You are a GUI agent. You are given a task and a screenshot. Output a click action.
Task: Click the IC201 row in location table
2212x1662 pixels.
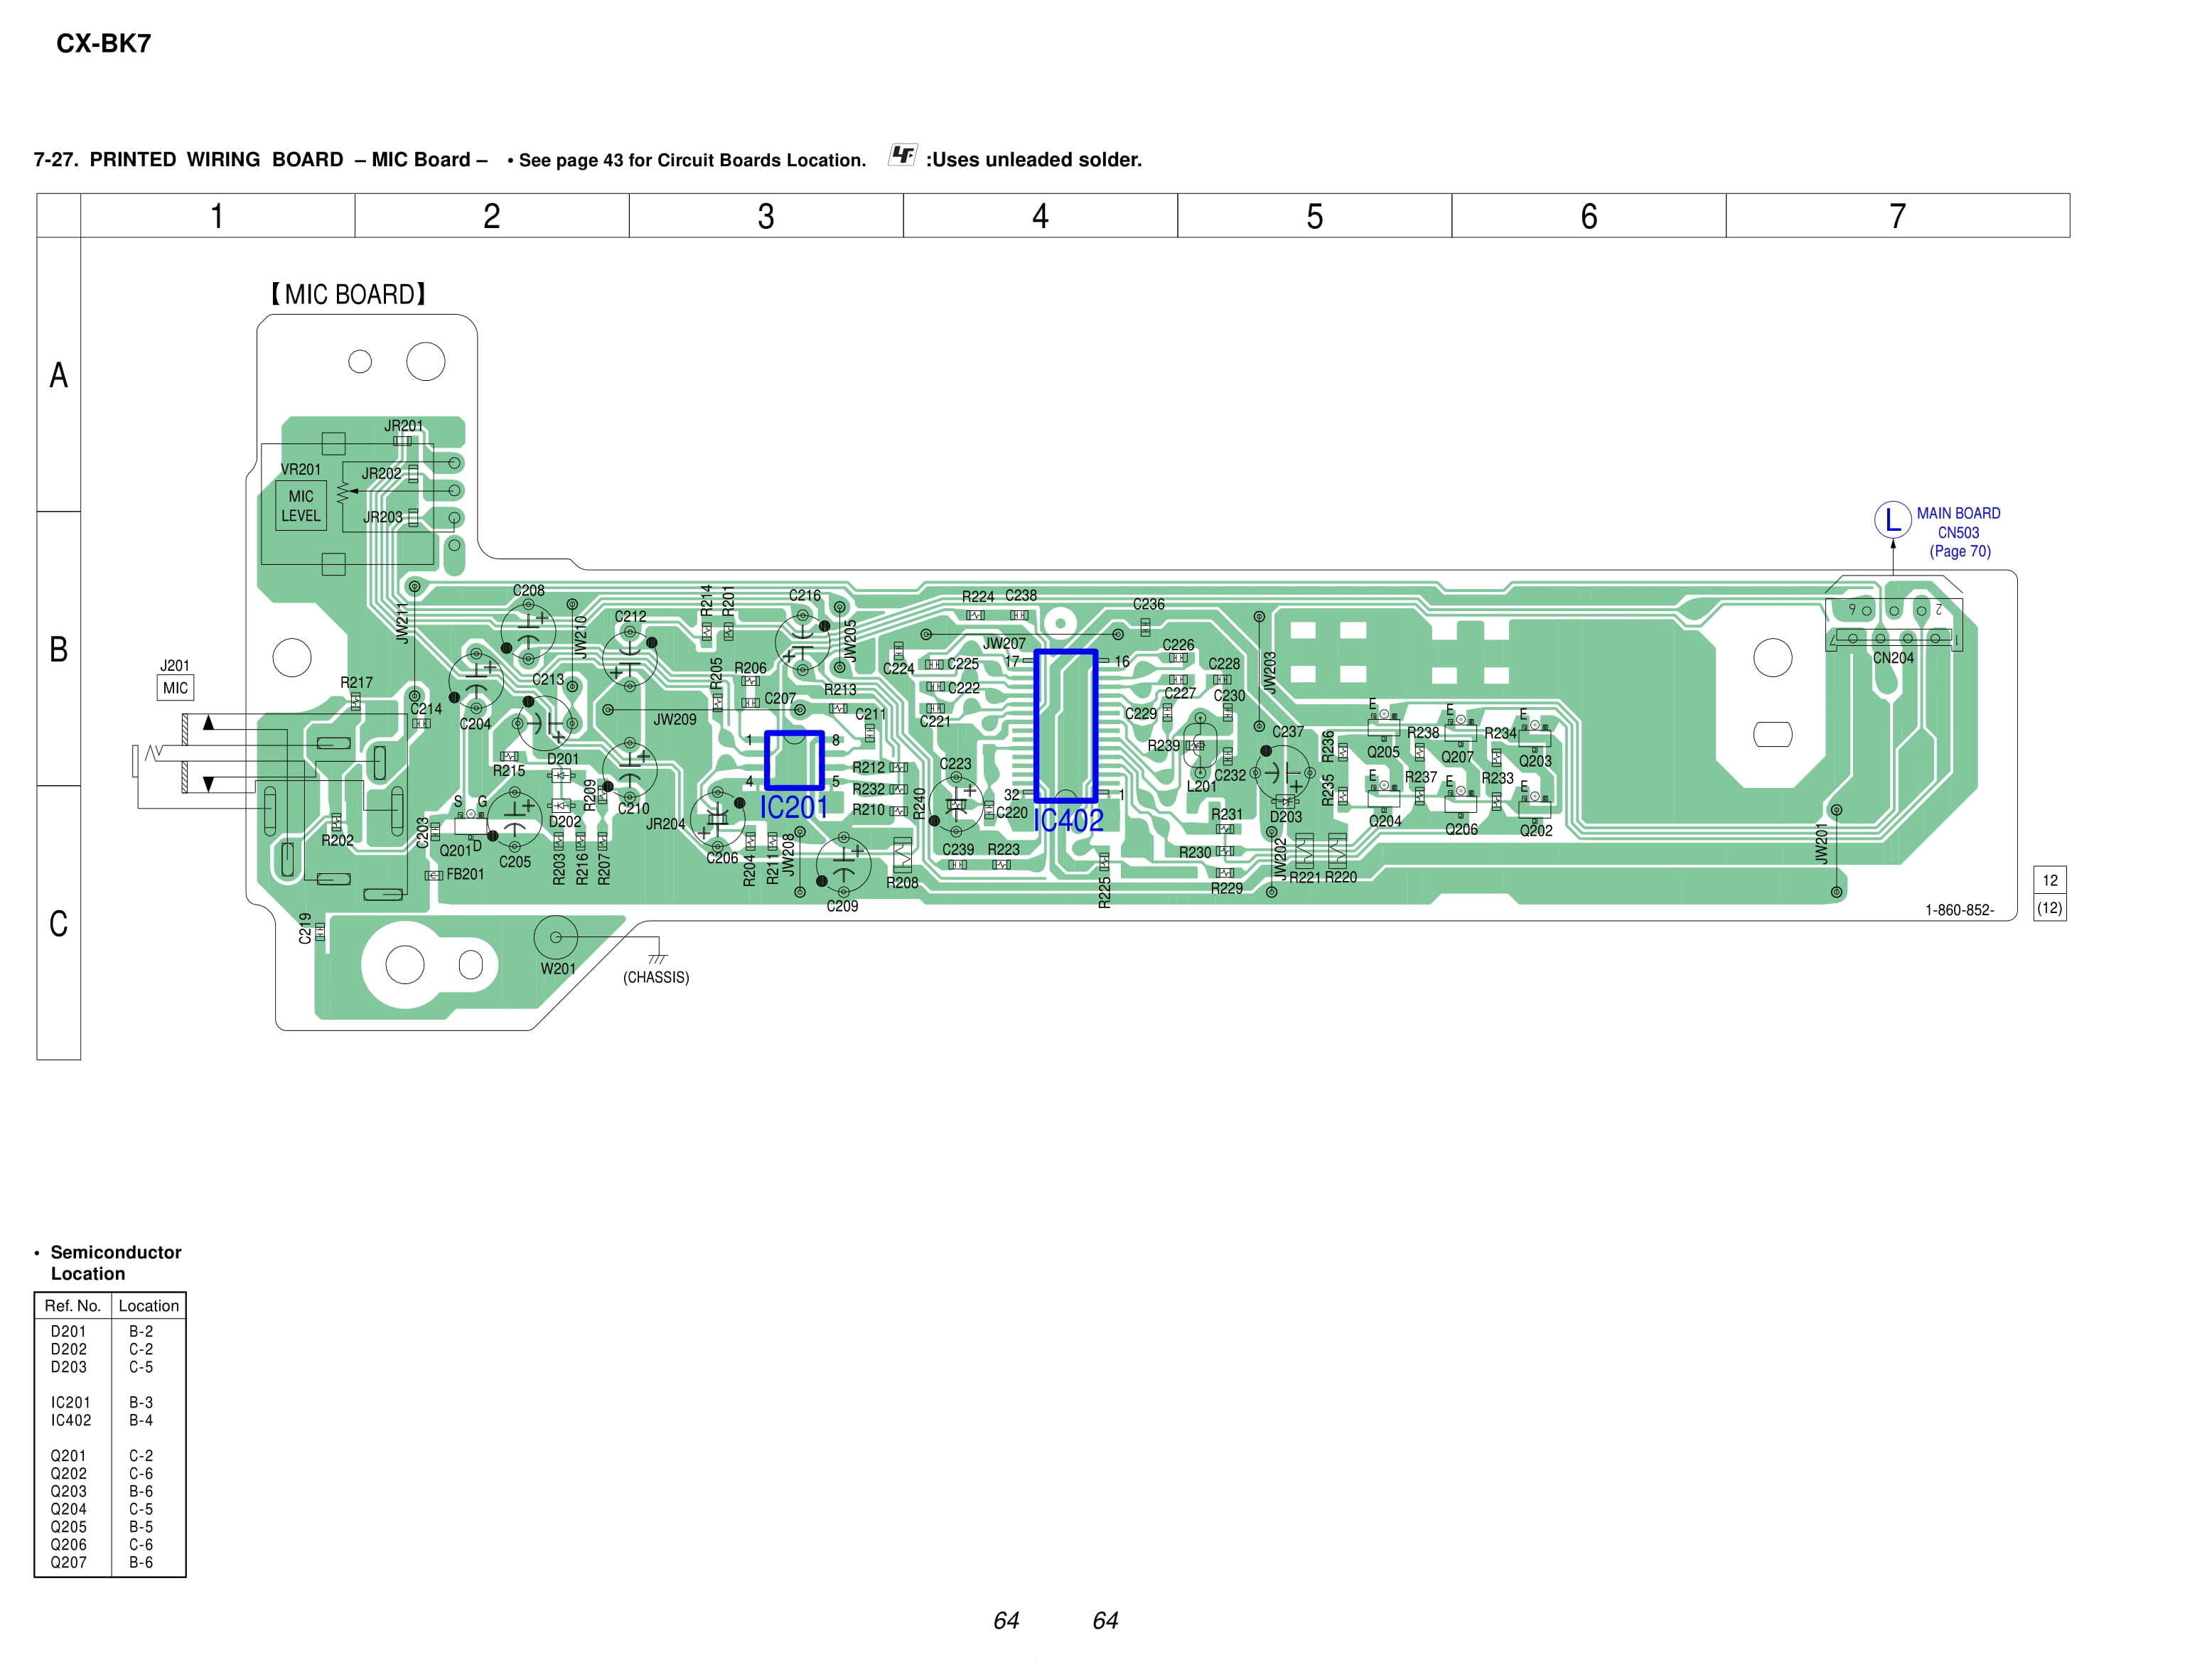tap(110, 1402)
